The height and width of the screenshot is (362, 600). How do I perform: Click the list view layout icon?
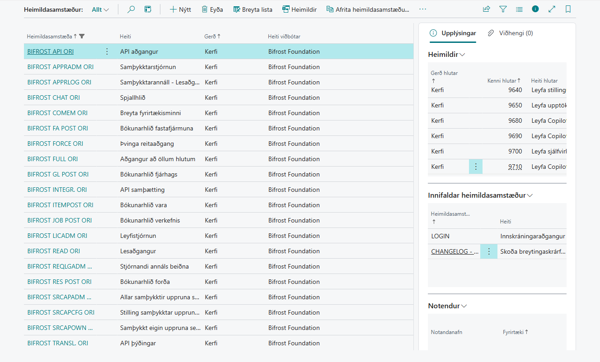click(519, 9)
